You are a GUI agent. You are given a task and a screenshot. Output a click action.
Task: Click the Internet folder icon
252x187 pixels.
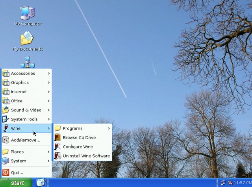6,92
